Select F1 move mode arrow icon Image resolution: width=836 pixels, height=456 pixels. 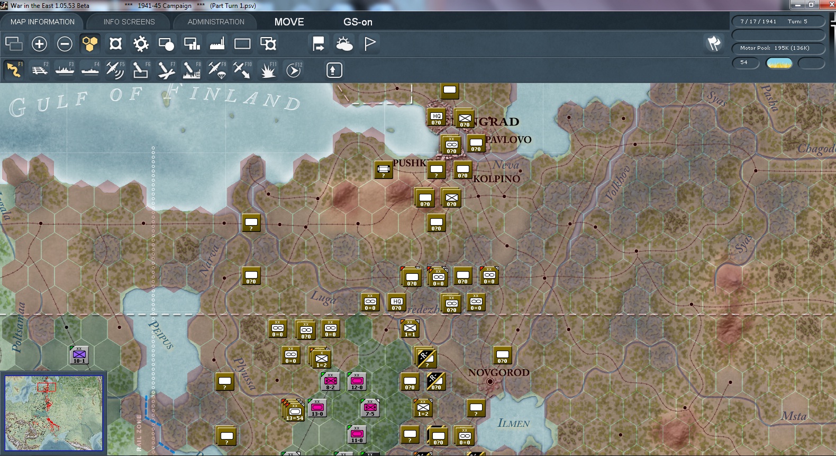14,70
